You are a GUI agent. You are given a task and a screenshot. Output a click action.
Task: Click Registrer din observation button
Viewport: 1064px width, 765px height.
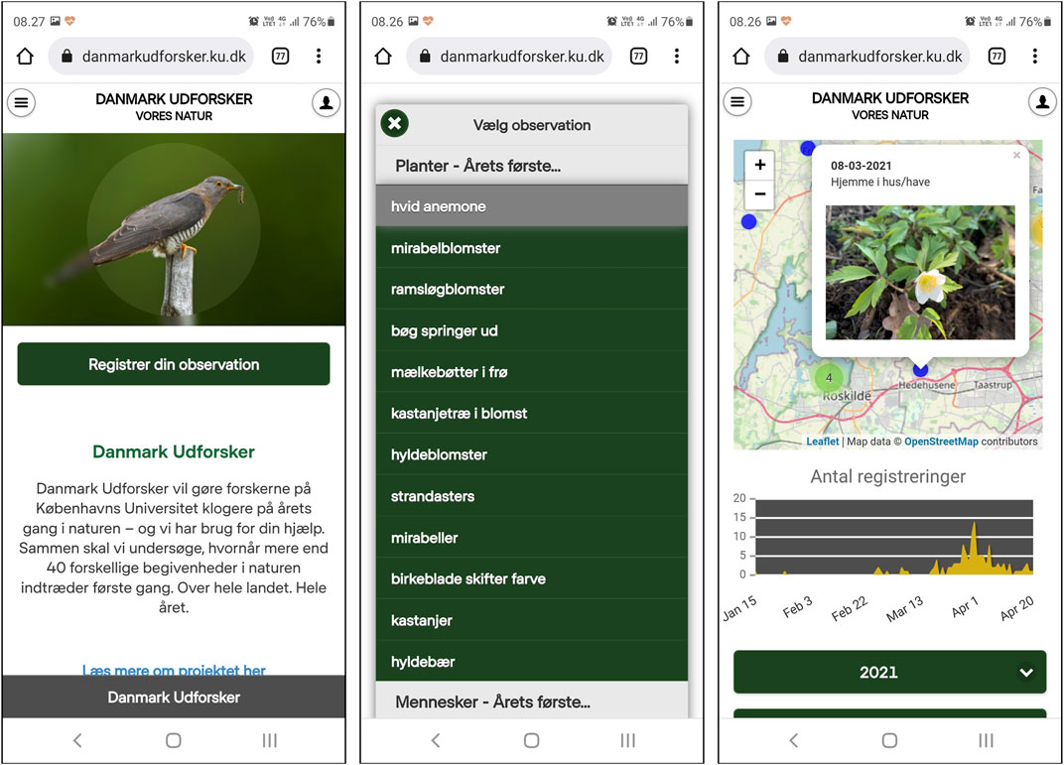click(x=174, y=364)
